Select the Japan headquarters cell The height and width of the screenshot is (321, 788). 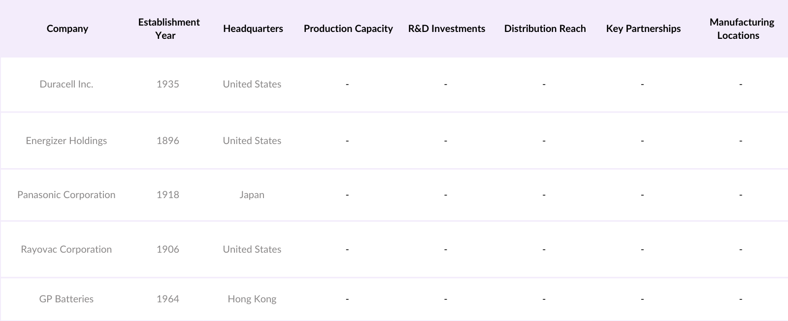pyautogui.click(x=252, y=195)
